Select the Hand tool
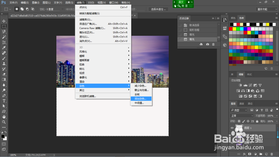Screen dimensions: 279x157 (4, 117)
